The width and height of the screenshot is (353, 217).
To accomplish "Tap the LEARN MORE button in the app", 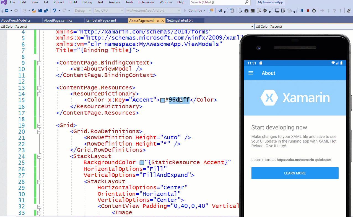I will (295, 173).
